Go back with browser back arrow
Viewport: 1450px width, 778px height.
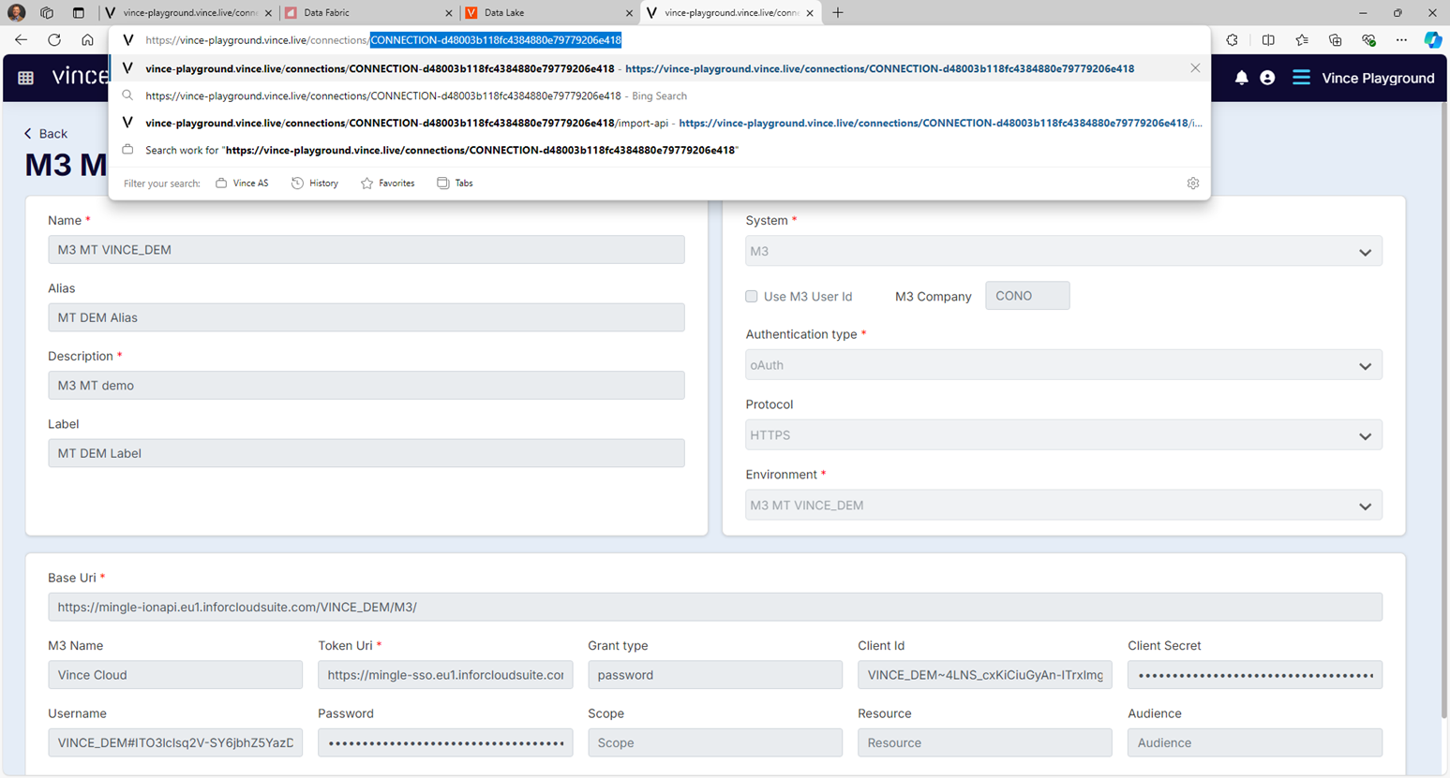point(21,39)
